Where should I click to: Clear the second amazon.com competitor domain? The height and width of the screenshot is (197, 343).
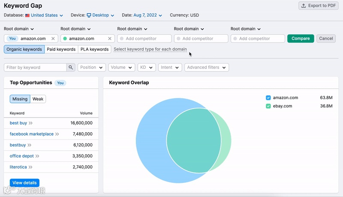(x=110, y=39)
